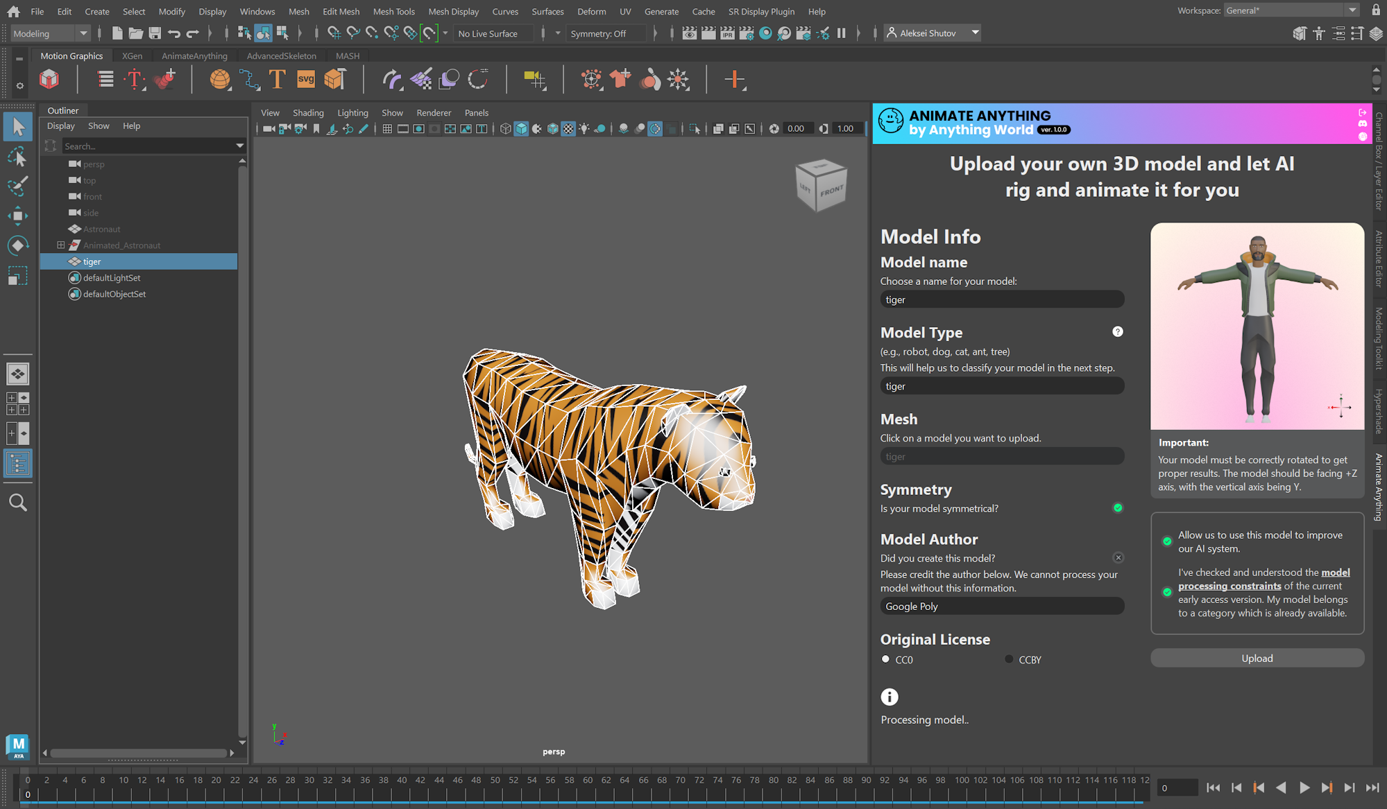This screenshot has width=1387, height=809.
Task: Toggle the model symmetrical checkbox
Action: click(1117, 508)
